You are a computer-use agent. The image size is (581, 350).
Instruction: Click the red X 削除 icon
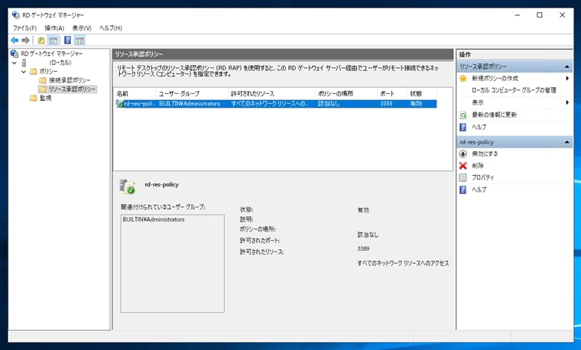coord(463,166)
